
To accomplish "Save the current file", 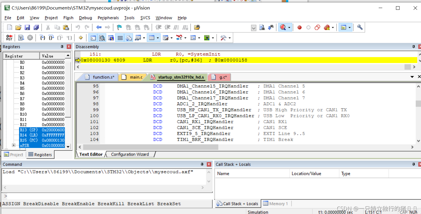I will click(27, 28).
